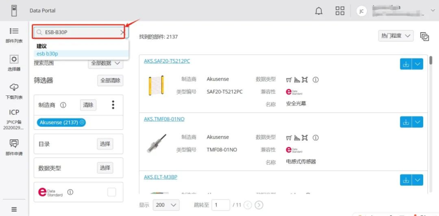Click the Data Standard logo for SAF20-T5212PC
Image resolution: width=439 pixels, height=216 pixels.
point(294,92)
